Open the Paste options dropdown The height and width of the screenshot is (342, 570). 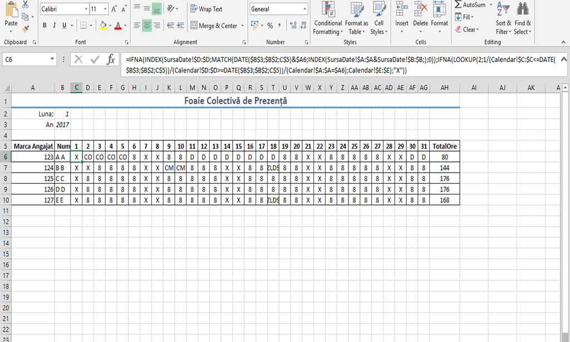11,32
